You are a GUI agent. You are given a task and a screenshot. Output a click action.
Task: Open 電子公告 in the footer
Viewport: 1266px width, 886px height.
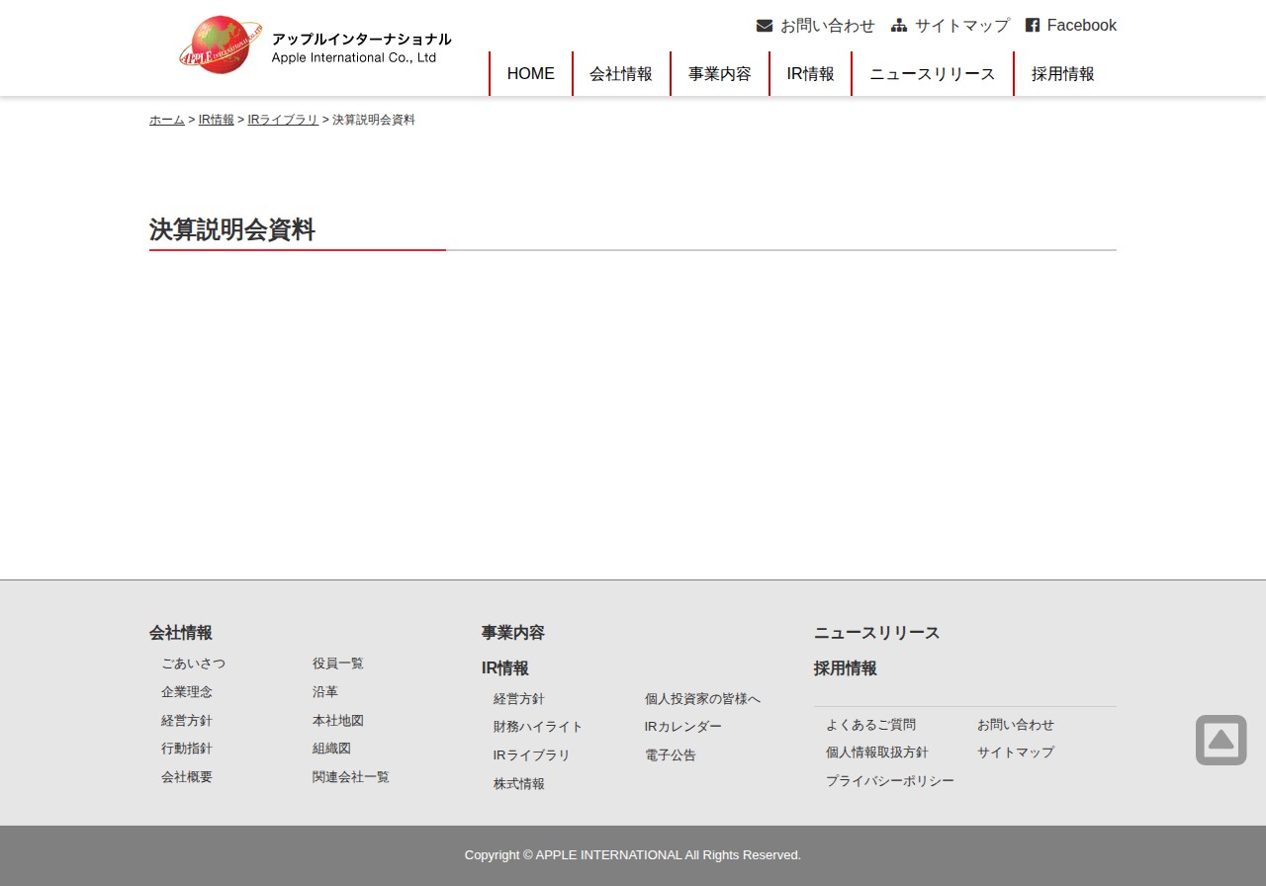[671, 755]
